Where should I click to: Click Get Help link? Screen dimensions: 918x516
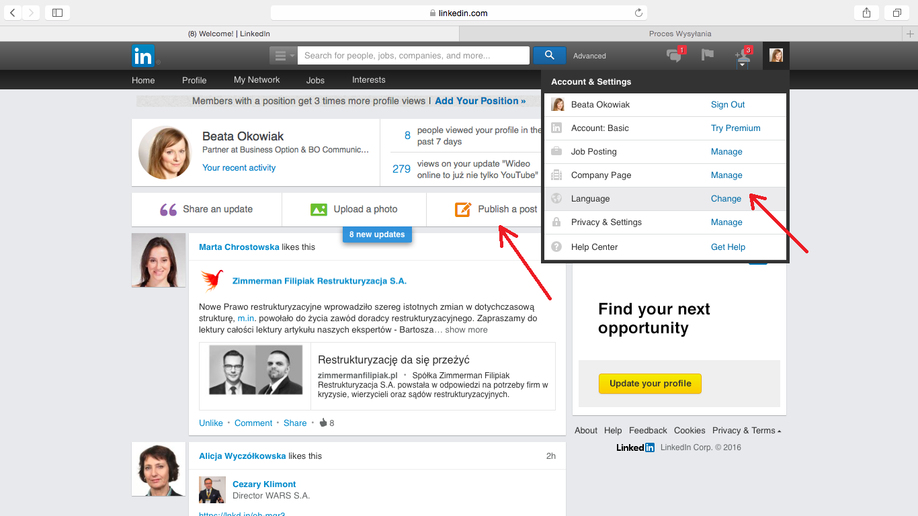[728, 247]
